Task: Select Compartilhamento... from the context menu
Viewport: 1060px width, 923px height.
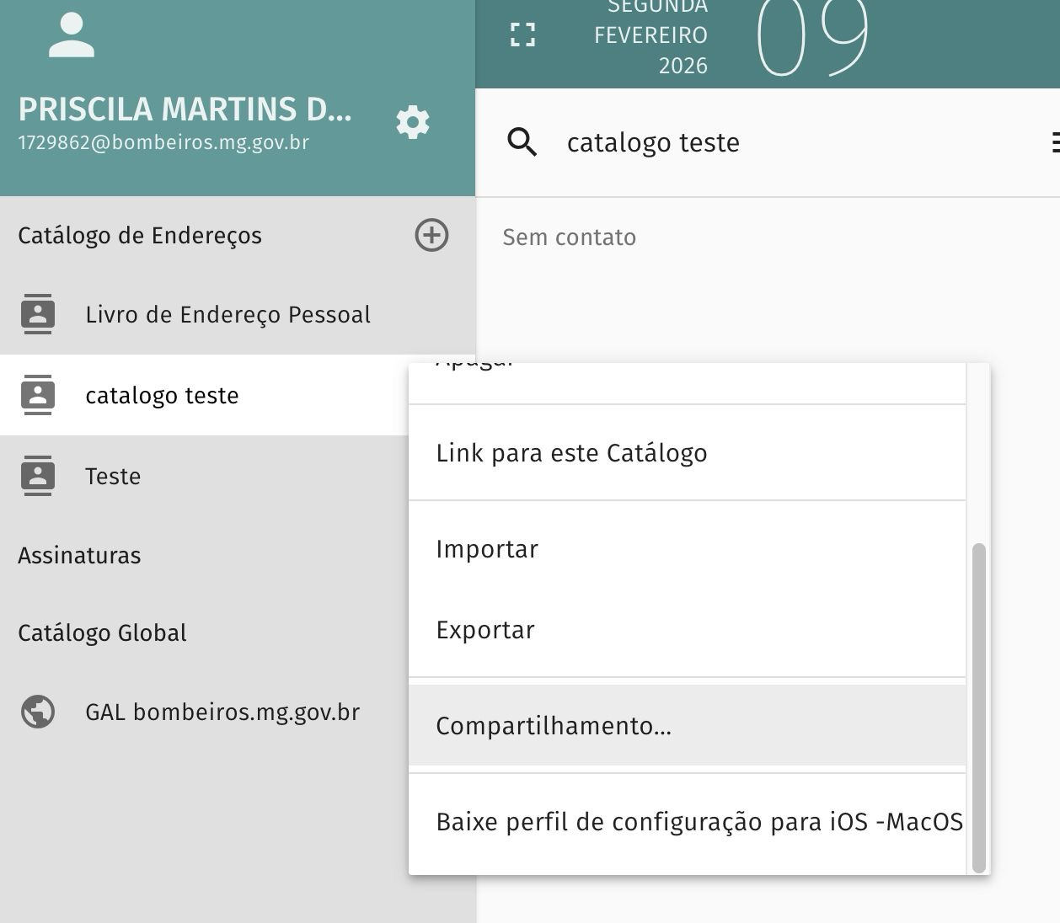Action: [554, 726]
